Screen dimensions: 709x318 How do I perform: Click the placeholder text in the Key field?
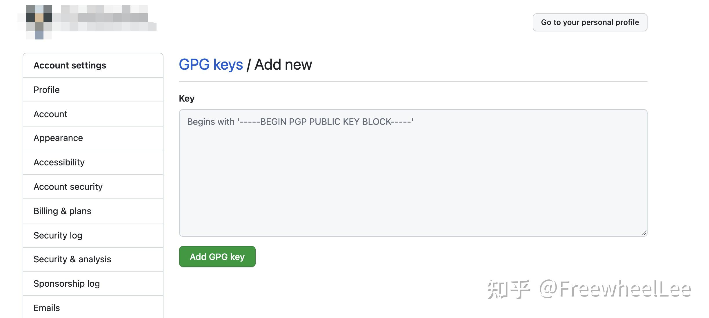pyautogui.click(x=301, y=122)
